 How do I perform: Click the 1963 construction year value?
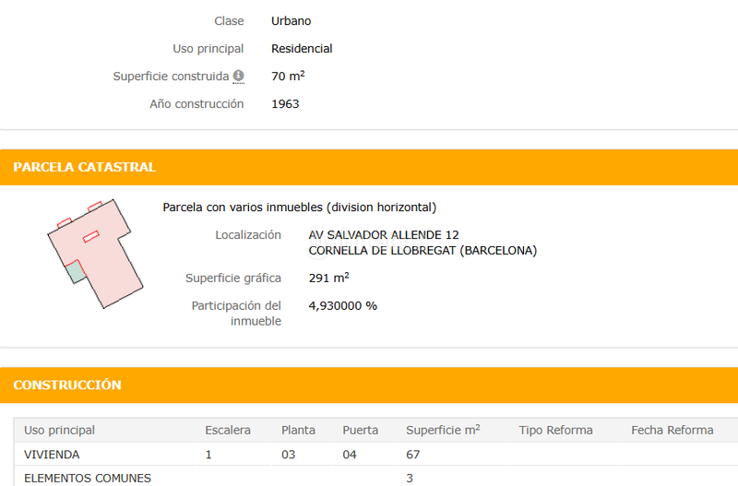285,104
